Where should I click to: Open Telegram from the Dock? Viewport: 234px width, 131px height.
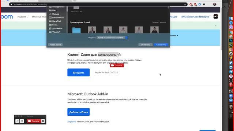pyautogui.click(x=231, y=72)
